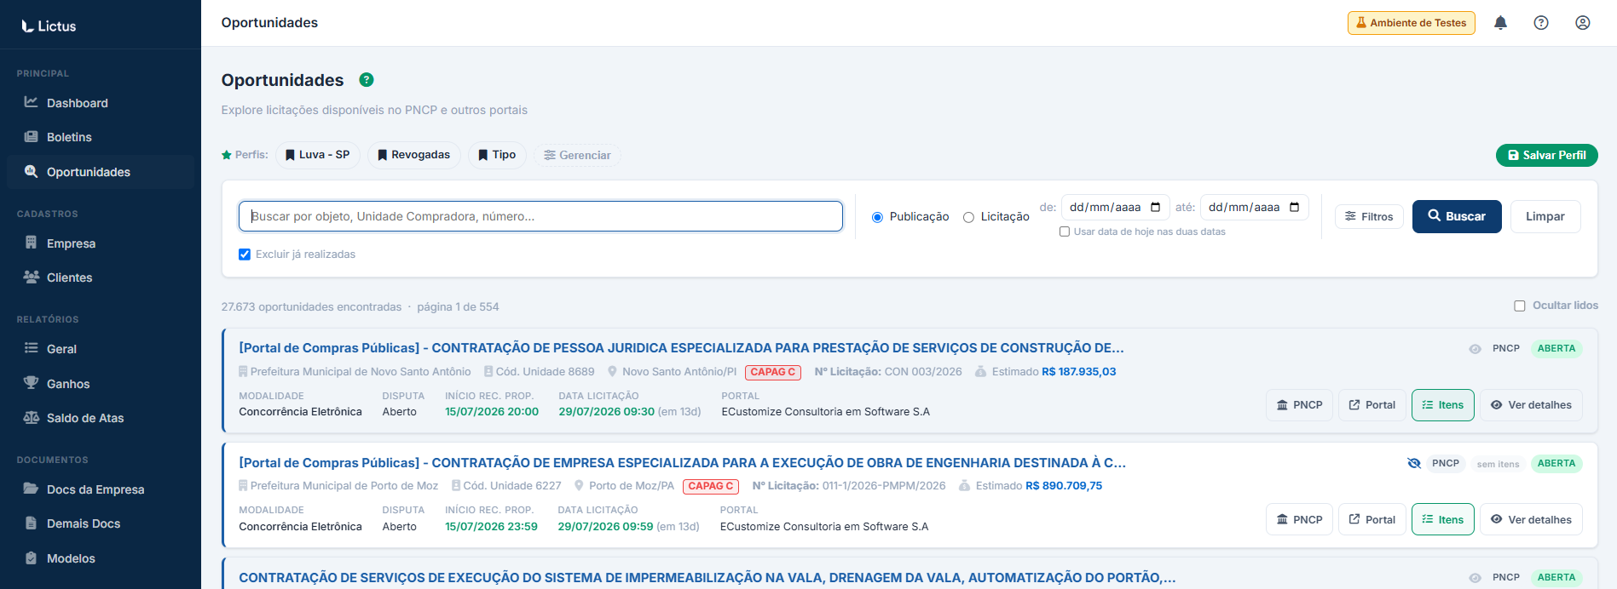Focus the search by objeto input field
Viewport: 1617px width, 589px height.
tap(540, 216)
